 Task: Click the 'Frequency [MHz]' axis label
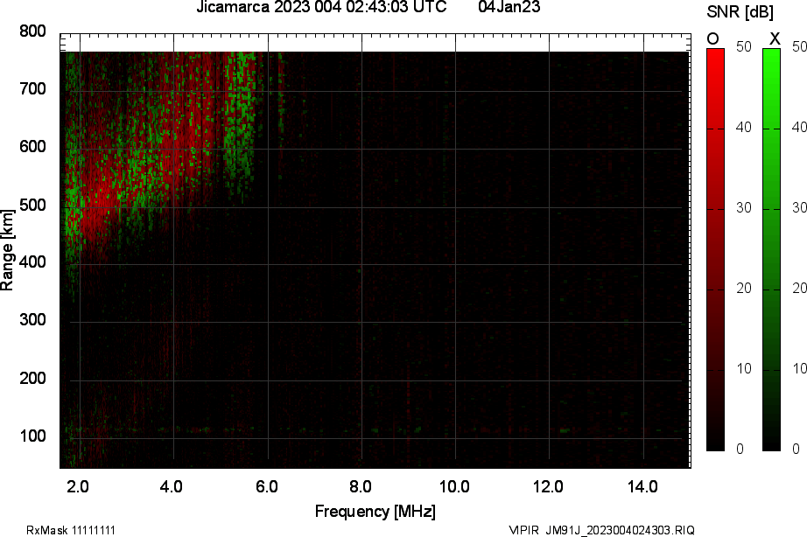[375, 512]
